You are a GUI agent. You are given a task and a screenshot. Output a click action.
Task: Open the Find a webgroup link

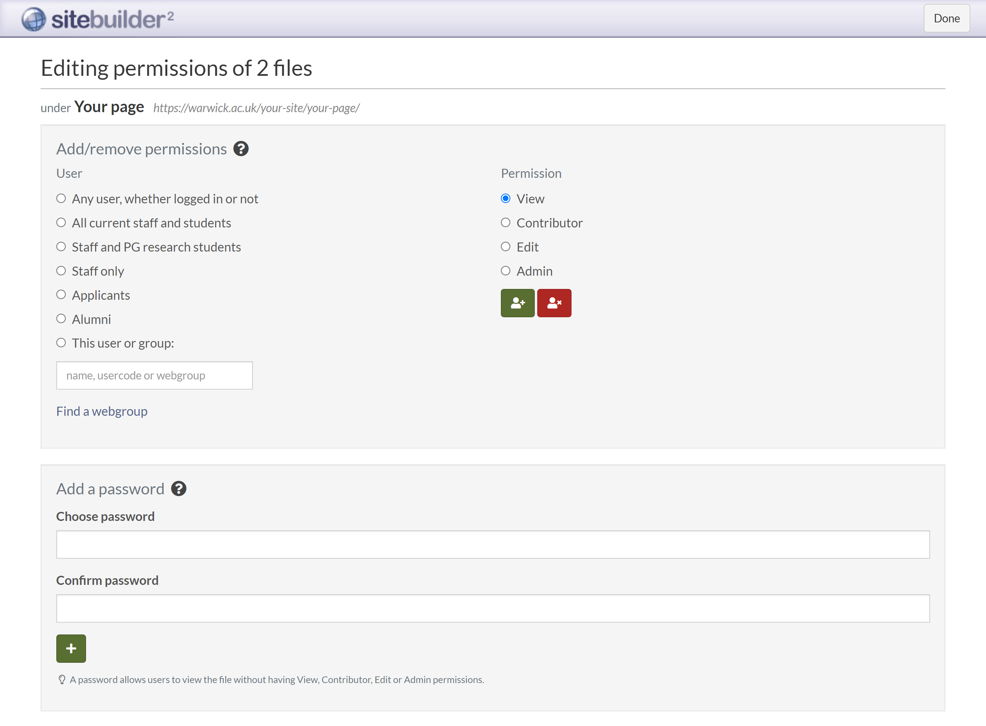coord(102,411)
